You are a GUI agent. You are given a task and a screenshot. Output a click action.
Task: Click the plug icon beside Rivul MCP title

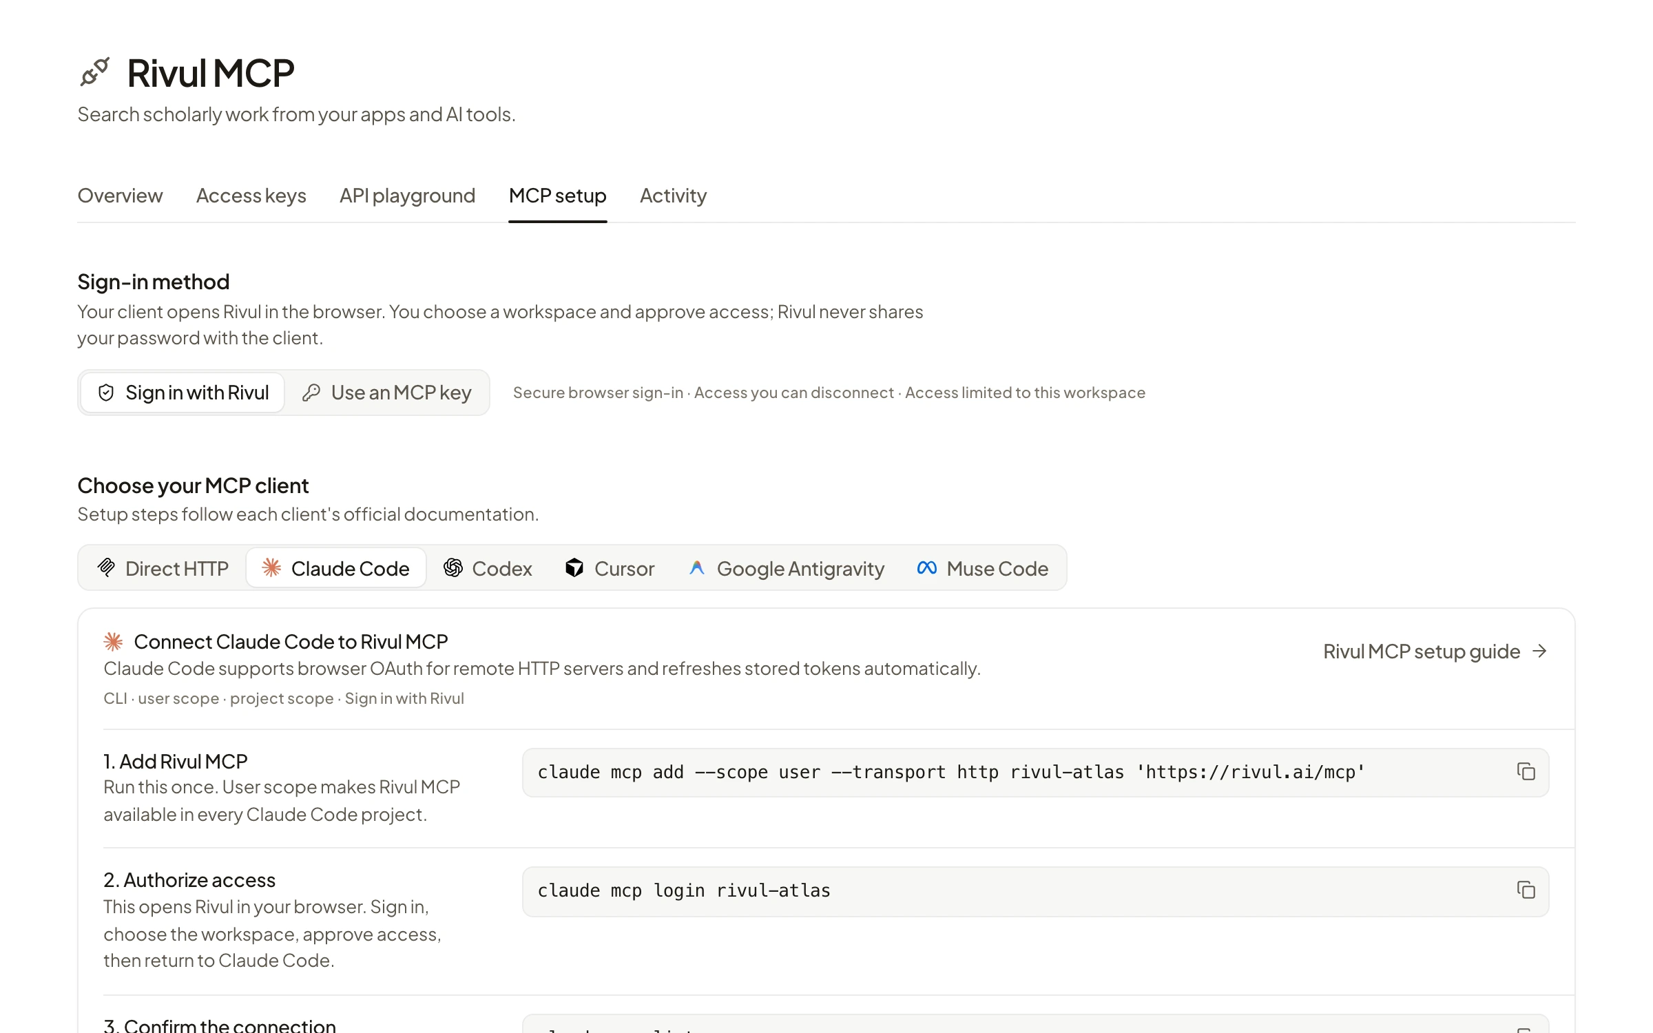point(94,72)
